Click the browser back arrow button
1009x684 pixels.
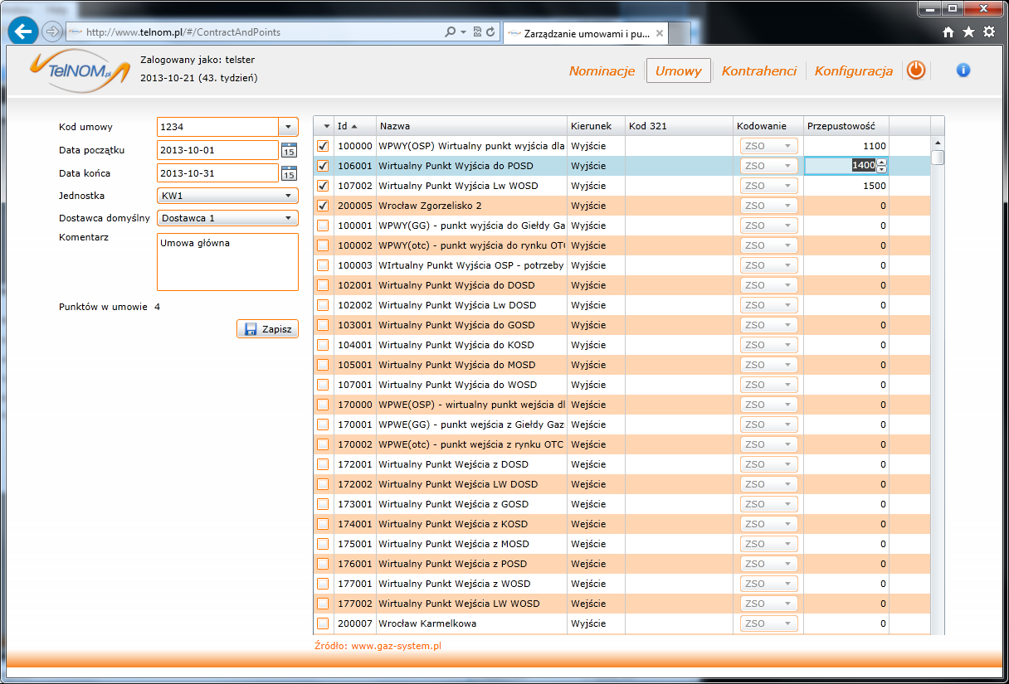[23, 32]
